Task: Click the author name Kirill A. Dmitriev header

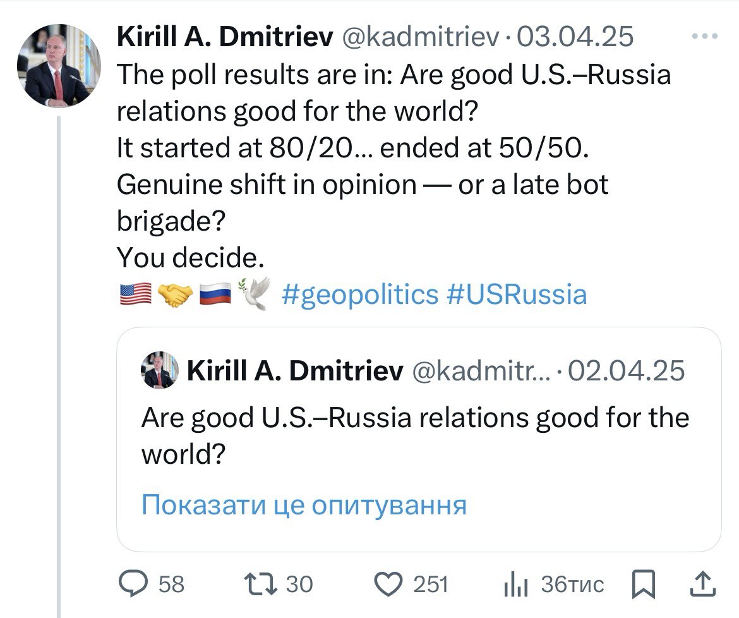Action: click(224, 37)
